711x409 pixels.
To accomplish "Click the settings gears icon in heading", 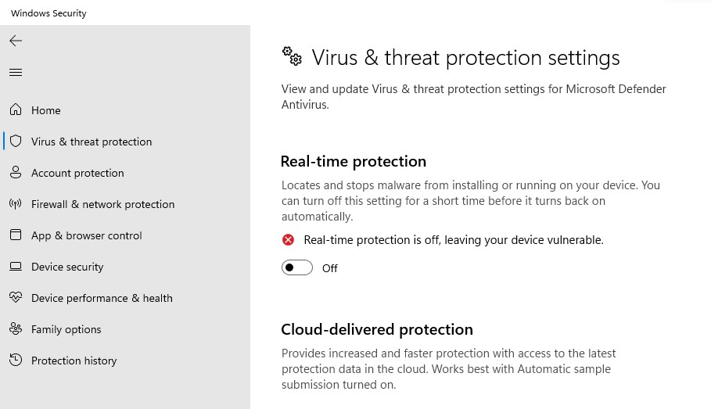I will (292, 56).
